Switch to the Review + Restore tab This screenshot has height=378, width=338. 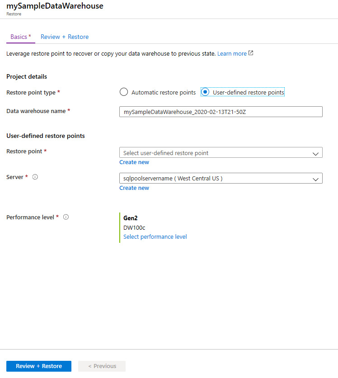pos(64,37)
